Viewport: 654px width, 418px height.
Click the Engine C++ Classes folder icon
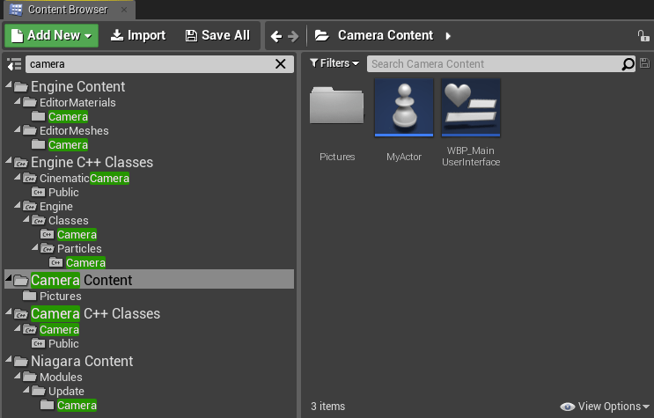click(x=21, y=162)
